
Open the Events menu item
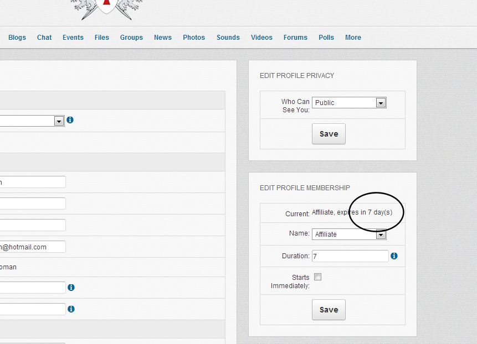(73, 38)
